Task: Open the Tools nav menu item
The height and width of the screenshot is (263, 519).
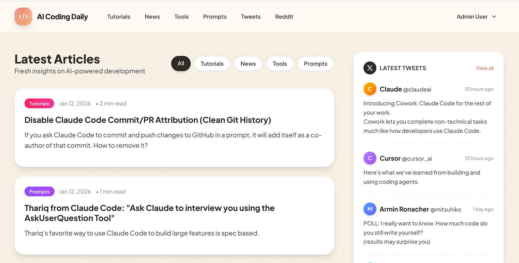Action: 181,17
